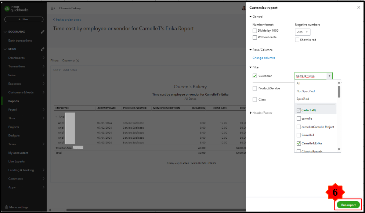
Task: Open Sales in sidebar
Action: point(12,75)
